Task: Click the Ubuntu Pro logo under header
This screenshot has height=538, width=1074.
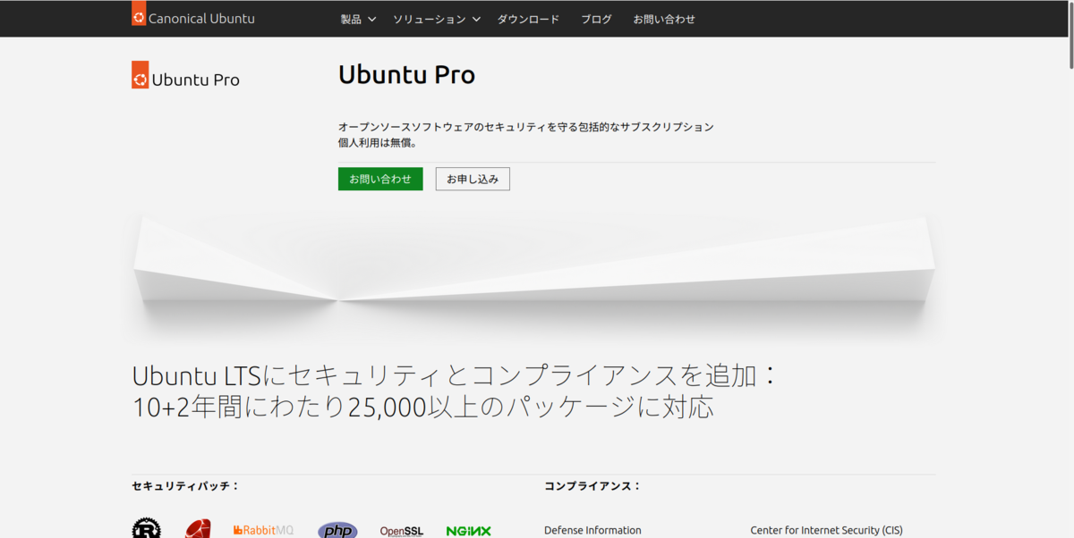Action: [x=185, y=75]
